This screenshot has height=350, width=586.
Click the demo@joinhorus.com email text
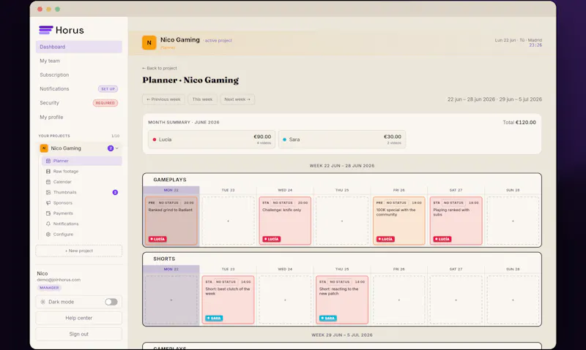coord(59,280)
